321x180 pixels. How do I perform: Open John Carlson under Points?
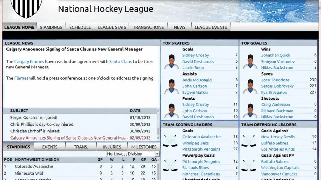(195, 111)
